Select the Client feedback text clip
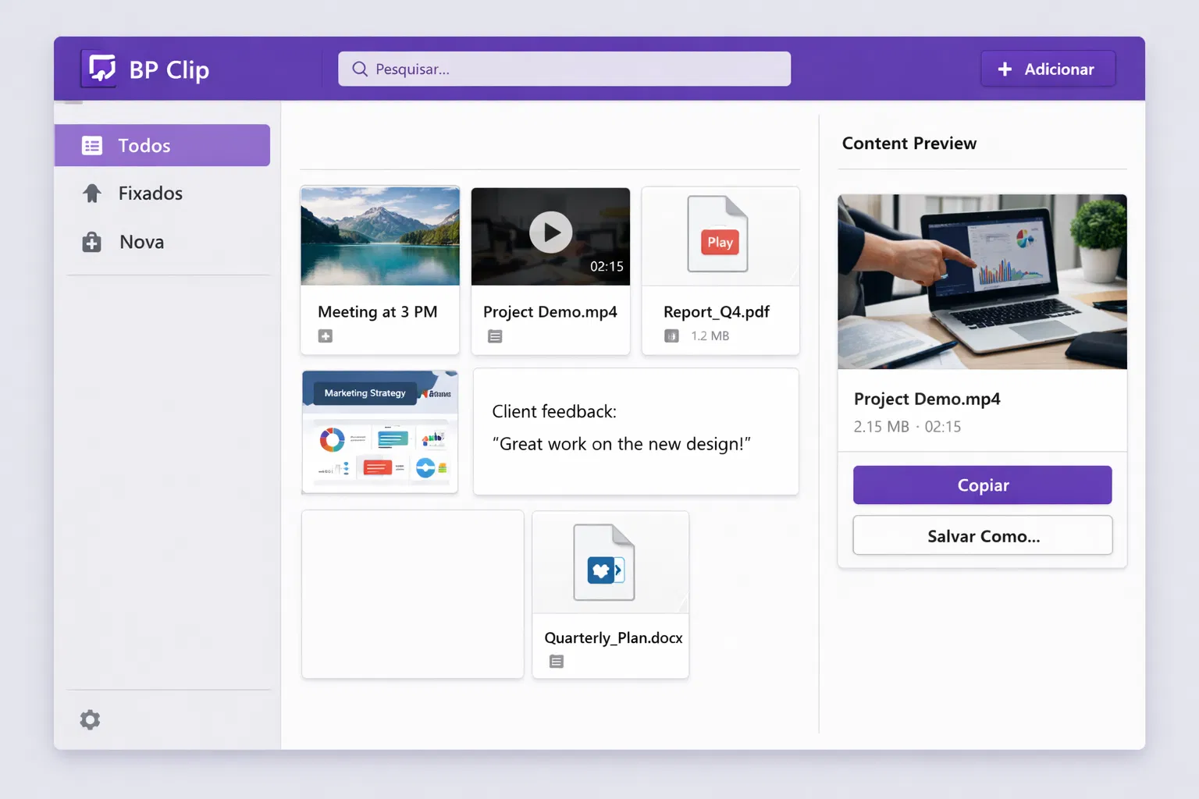The height and width of the screenshot is (799, 1199). (635, 431)
